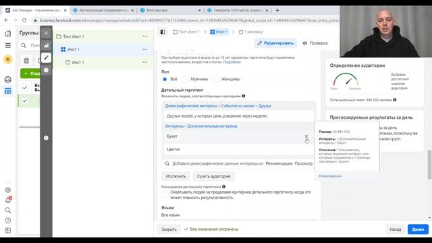Open Рекомендации in targeting search
Image resolution: width=432 pixels, height=243 pixels.
click(x=279, y=163)
